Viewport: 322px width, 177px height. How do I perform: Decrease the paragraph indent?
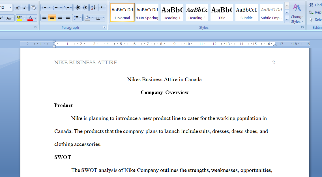(78, 8)
